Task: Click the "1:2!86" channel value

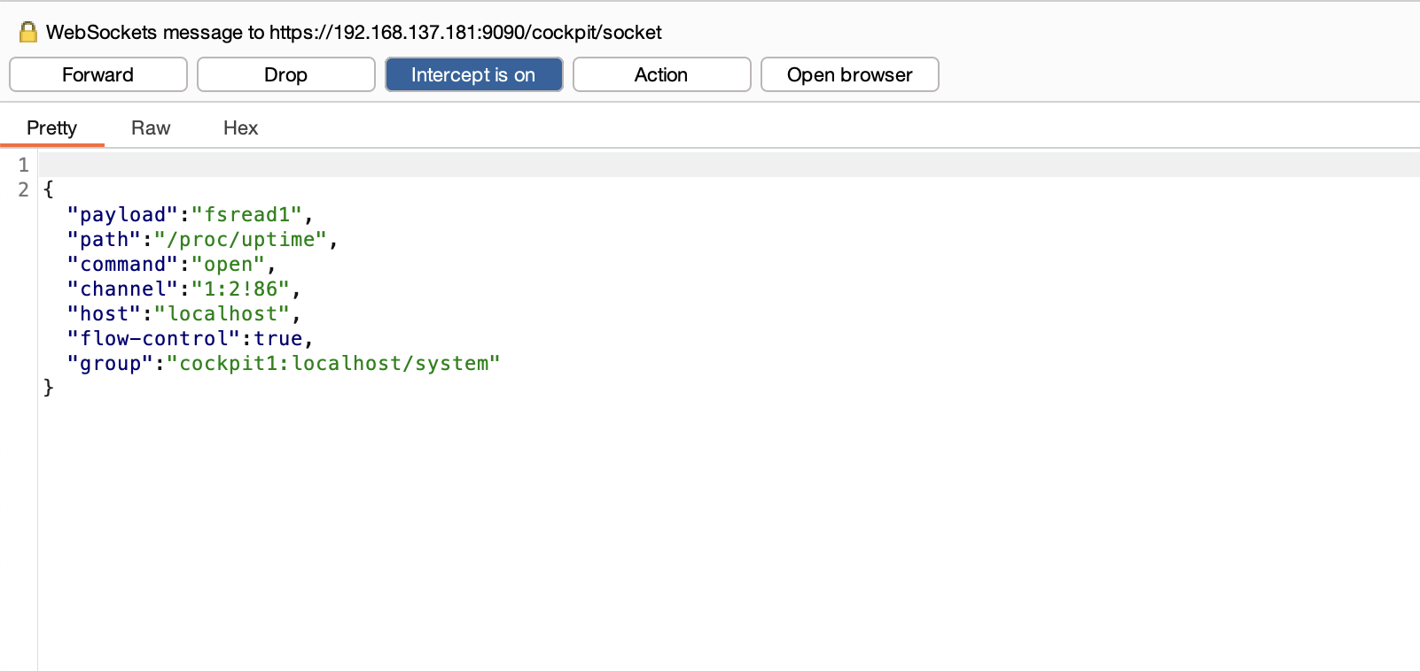Action: [241, 289]
